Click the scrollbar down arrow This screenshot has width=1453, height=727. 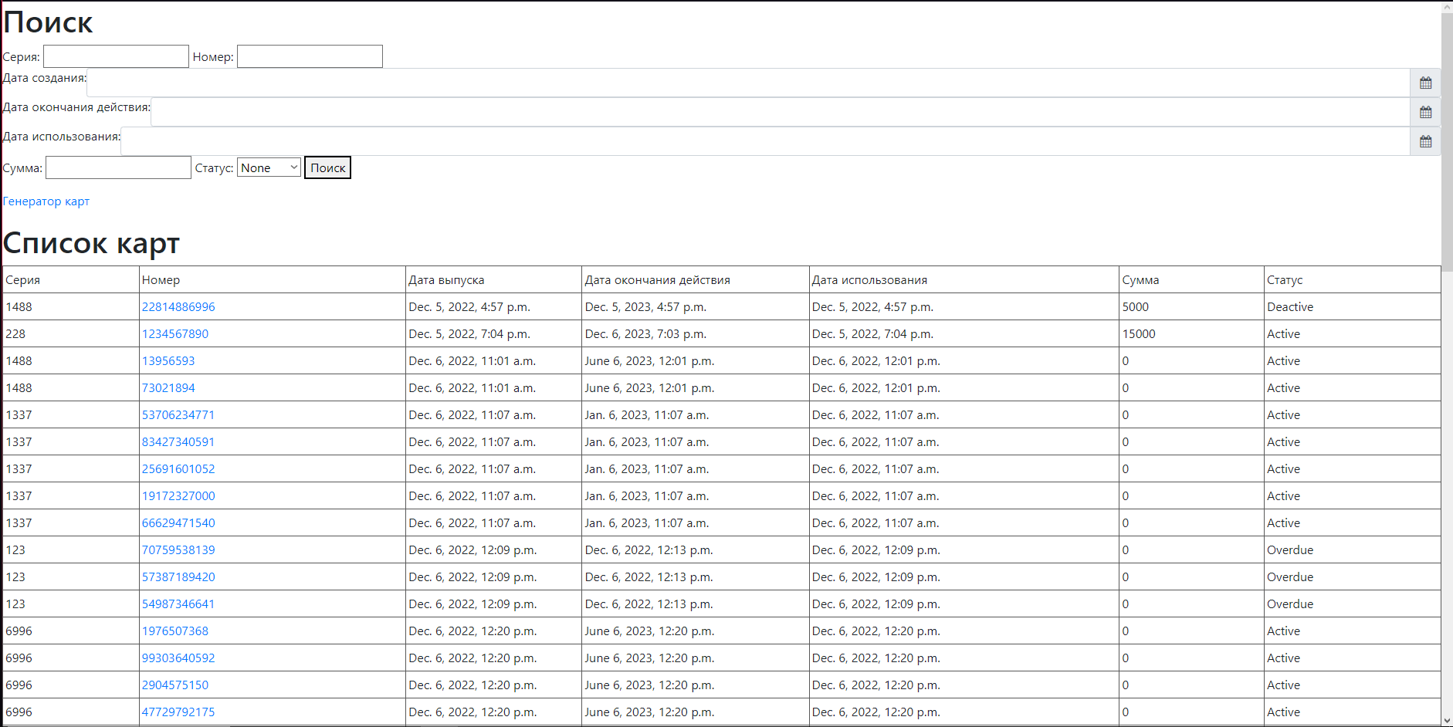[x=1447, y=721]
